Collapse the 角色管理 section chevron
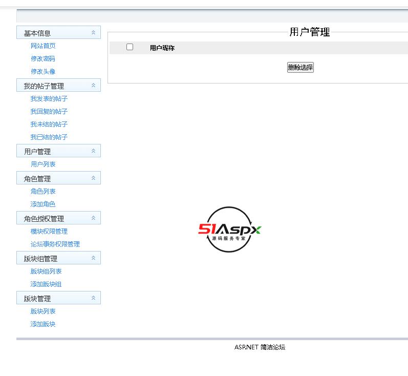 click(93, 178)
